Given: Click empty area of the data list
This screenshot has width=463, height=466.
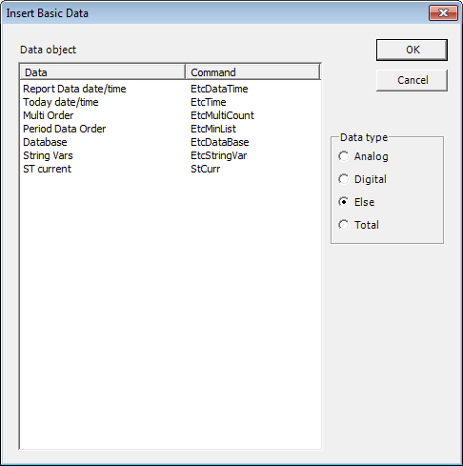Looking at the screenshot, I should pos(171,312).
